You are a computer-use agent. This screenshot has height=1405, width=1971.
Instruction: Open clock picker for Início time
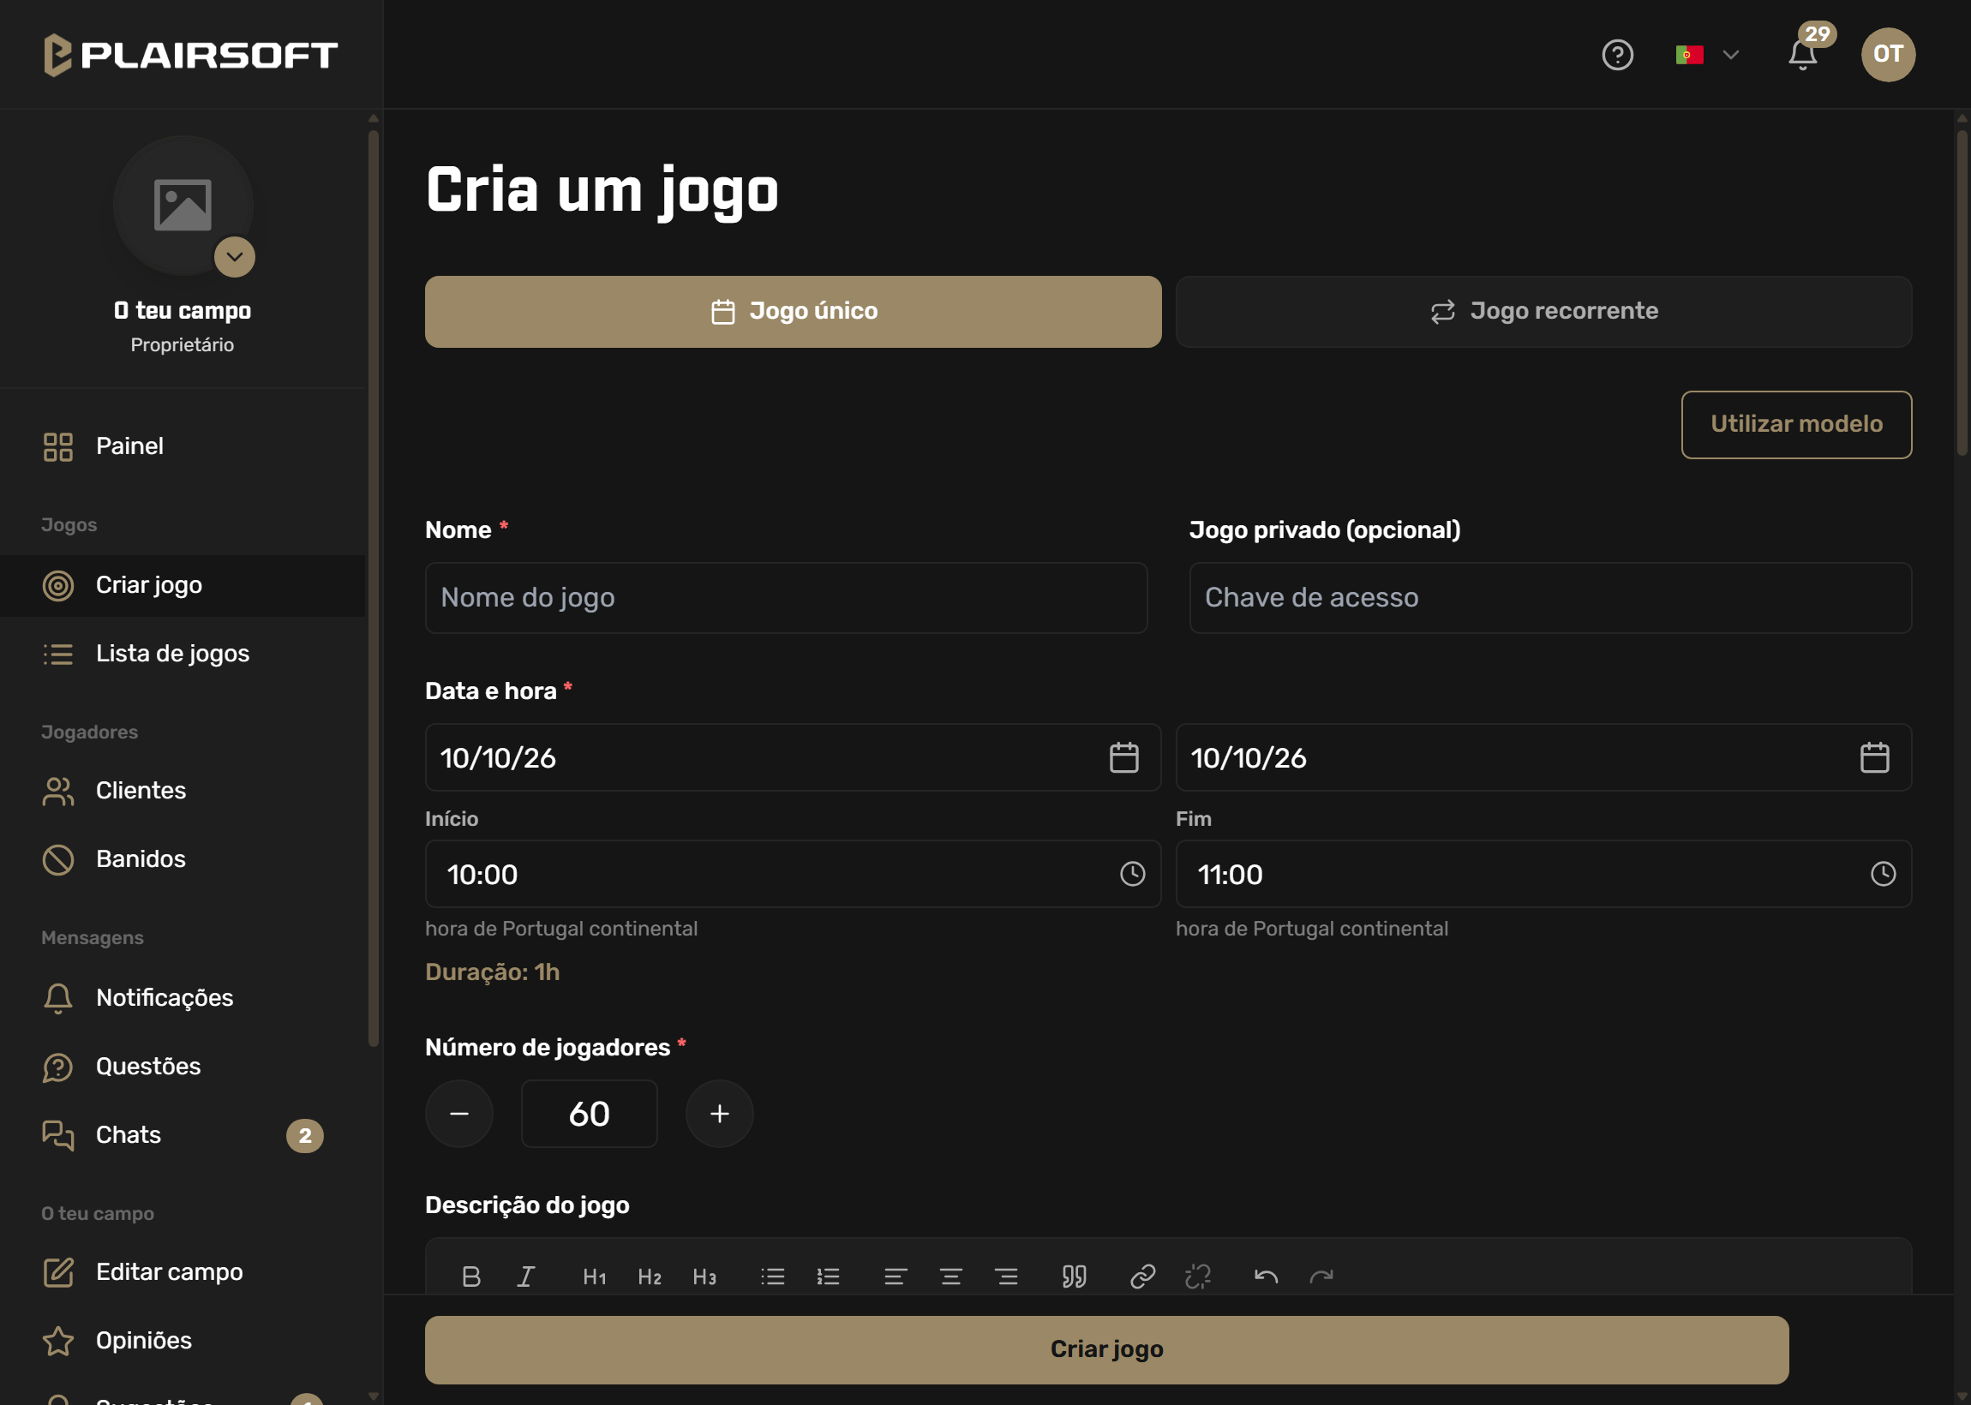(1133, 874)
